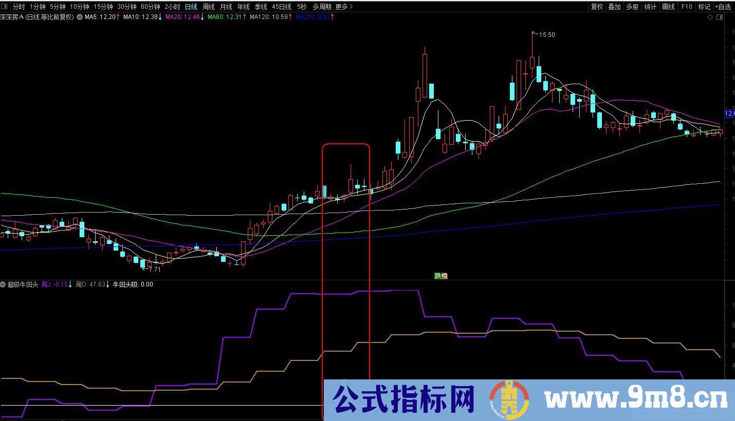Open F10 fundamental information
This screenshot has height=421, width=735.
pyautogui.click(x=686, y=7)
